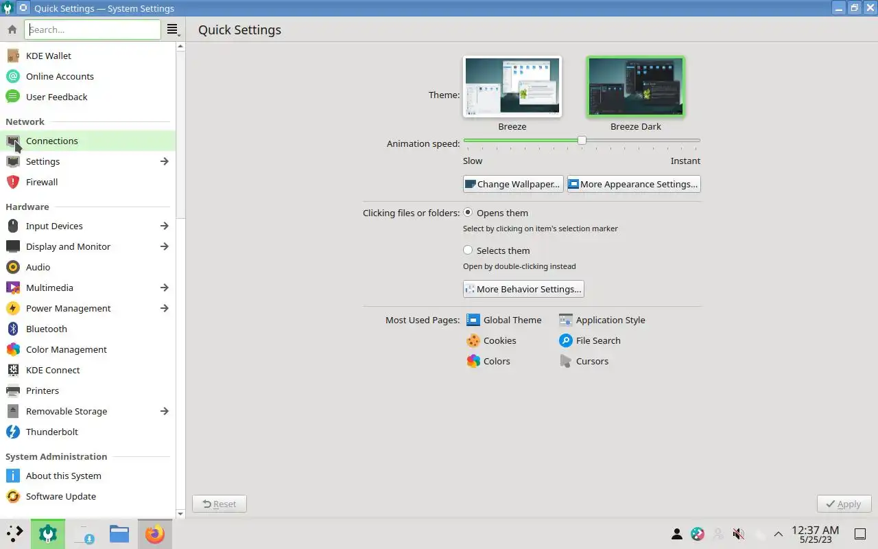Viewport: 878px width, 549px height.
Task: Focus the sidebar Search field
Action: click(x=93, y=30)
